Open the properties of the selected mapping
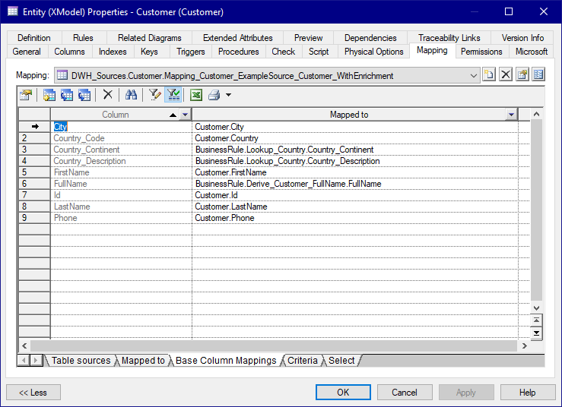The image size is (562, 407). click(x=522, y=75)
